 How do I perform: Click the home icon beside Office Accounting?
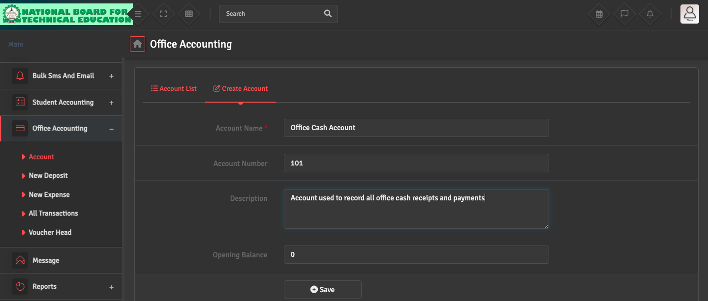[137, 44]
